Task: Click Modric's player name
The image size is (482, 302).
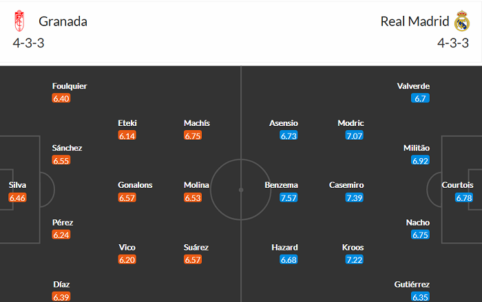Action: (x=351, y=123)
